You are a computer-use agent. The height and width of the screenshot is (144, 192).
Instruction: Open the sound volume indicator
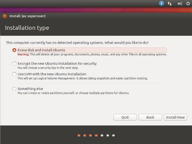coord(180,4)
